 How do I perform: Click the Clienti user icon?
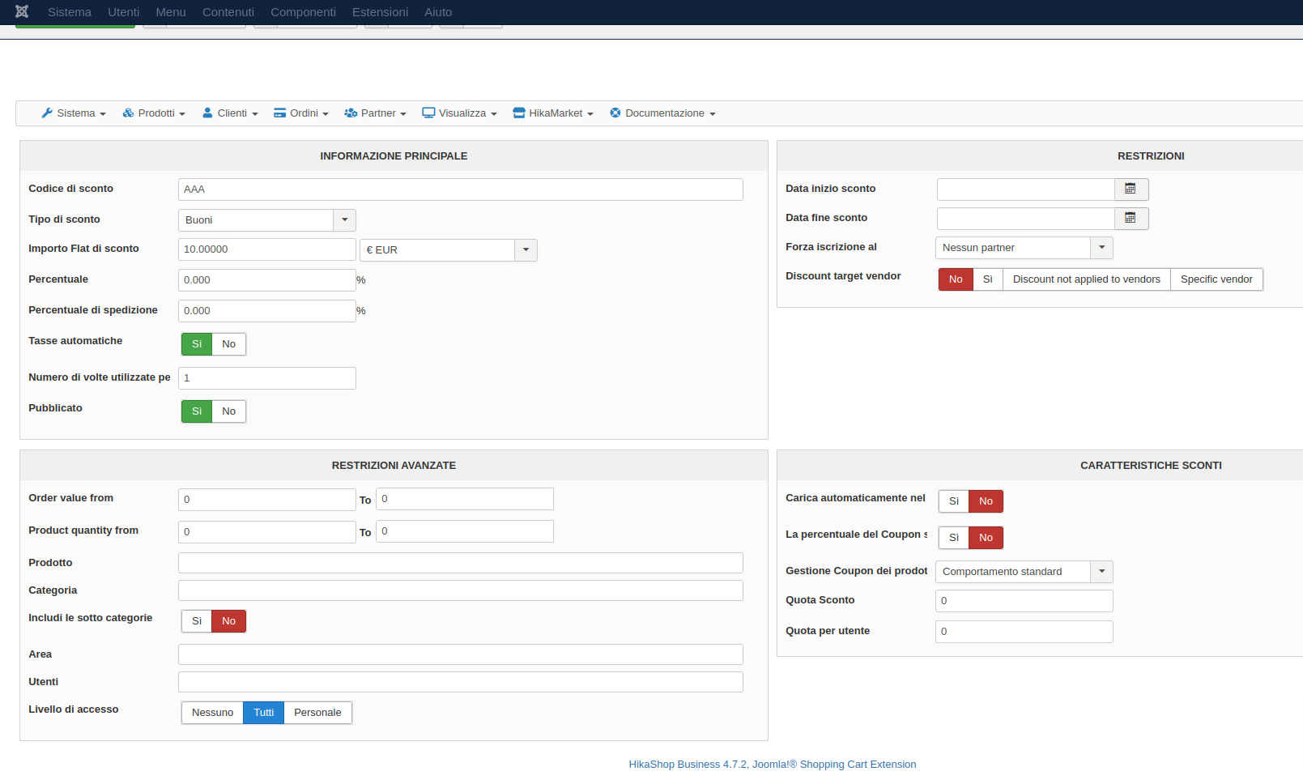pos(207,113)
